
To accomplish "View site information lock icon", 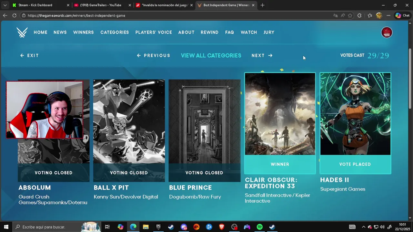I will click(x=24, y=15).
